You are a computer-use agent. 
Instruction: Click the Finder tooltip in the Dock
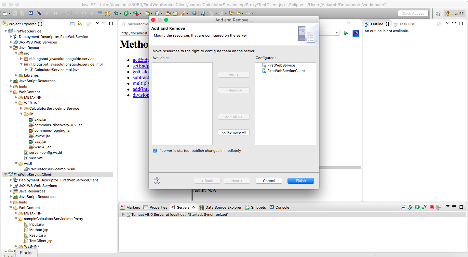tap(26, 253)
